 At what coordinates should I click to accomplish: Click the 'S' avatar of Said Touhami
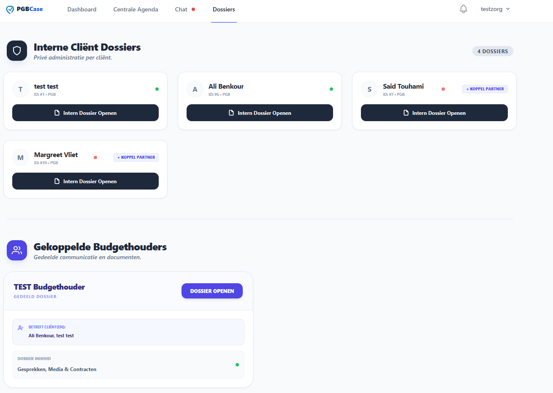(x=369, y=89)
